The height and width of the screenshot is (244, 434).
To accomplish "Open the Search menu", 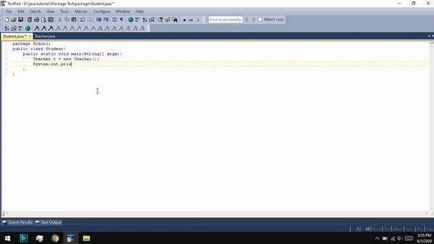I will coord(35,12).
